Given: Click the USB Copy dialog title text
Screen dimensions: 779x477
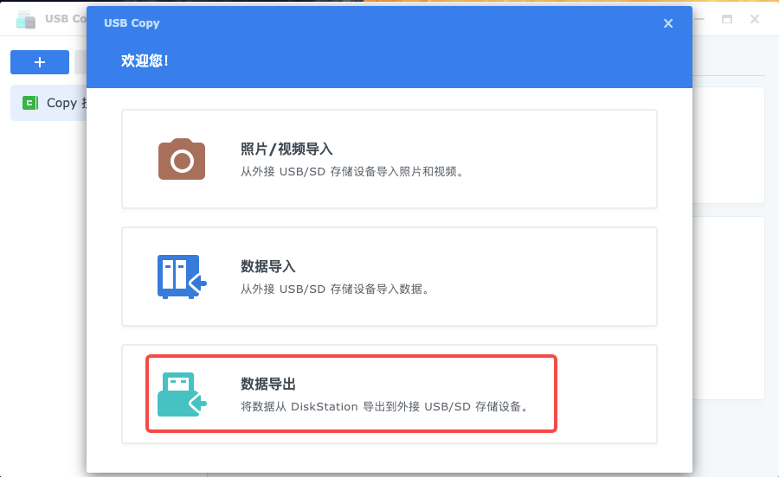Looking at the screenshot, I should pyautogui.click(x=132, y=22).
